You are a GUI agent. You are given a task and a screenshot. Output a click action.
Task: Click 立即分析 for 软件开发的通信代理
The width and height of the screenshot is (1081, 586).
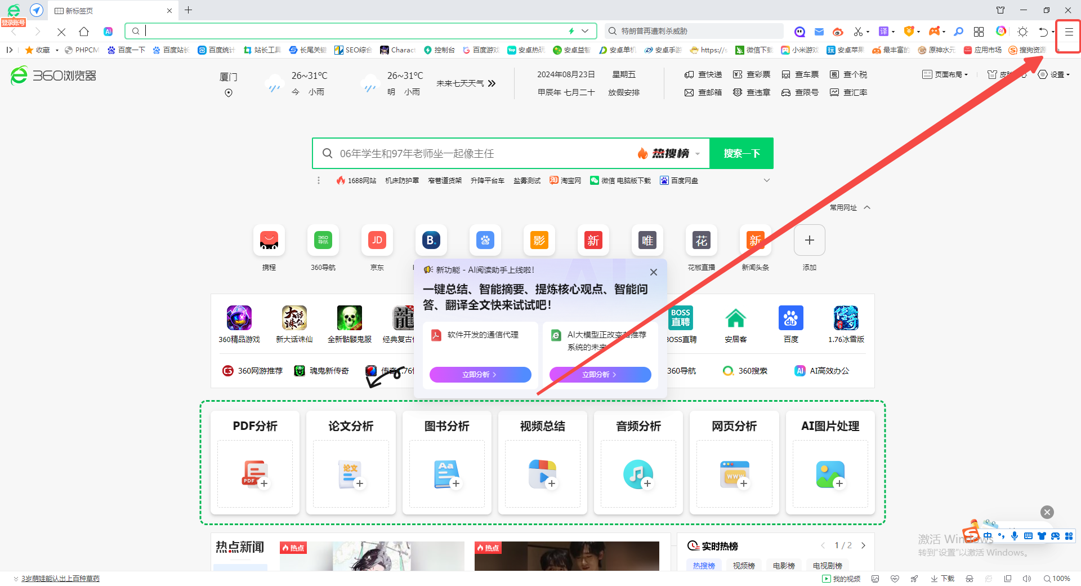click(x=480, y=374)
